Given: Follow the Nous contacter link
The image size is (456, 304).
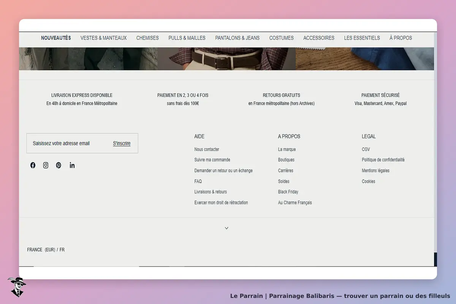Looking at the screenshot, I should point(207,149).
